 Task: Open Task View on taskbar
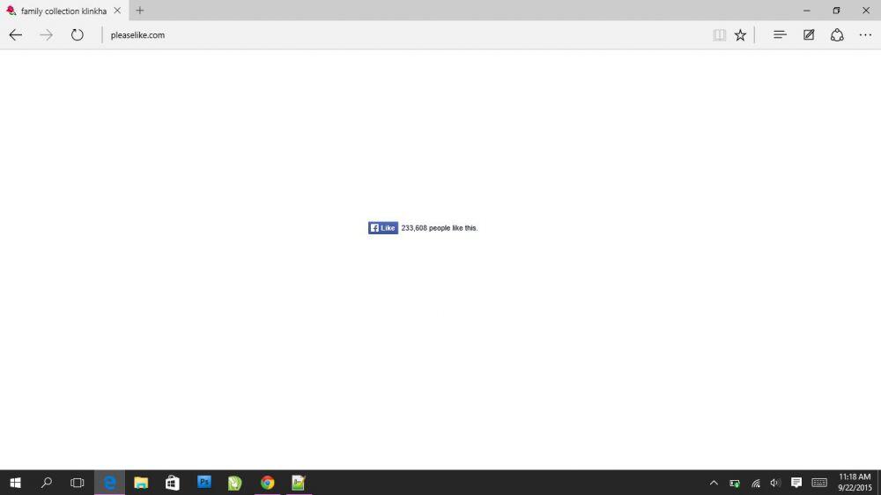coord(77,483)
